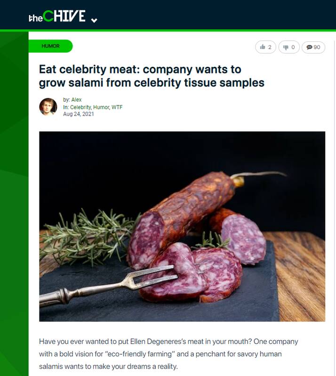Open the 90 comments speech bubble
This screenshot has height=376, width=336.
pyautogui.click(x=313, y=47)
